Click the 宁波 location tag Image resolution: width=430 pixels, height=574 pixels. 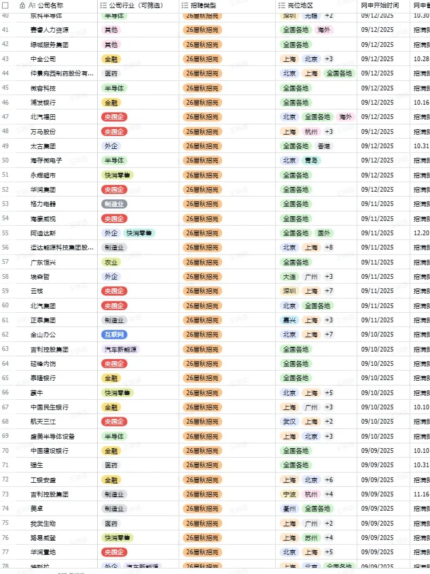(289, 494)
